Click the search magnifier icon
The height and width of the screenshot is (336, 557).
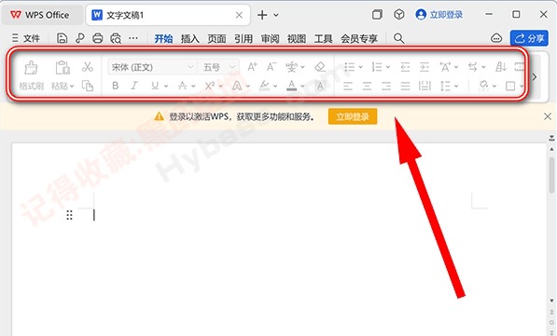[x=399, y=38]
